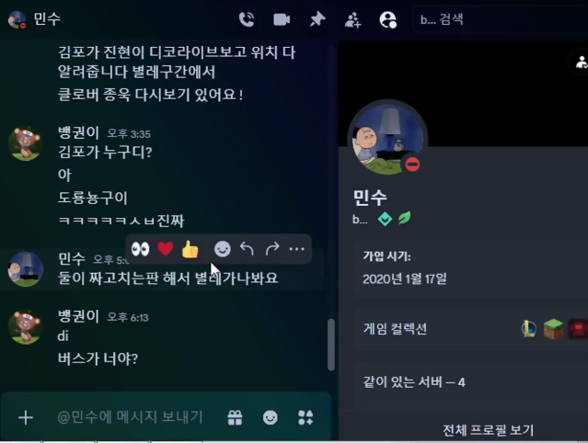Click the chat scrollbar thumb
588x443 pixels.
(x=330, y=345)
